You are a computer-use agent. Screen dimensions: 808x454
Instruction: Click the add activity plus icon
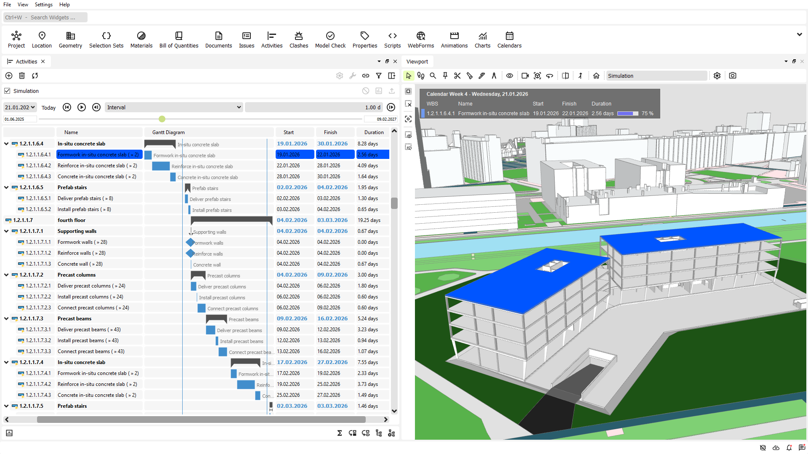coord(9,76)
